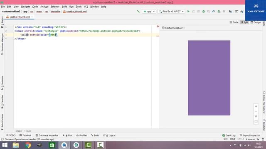
Task: Click the memory indicator icon in status bar
Action: (x=263, y=139)
